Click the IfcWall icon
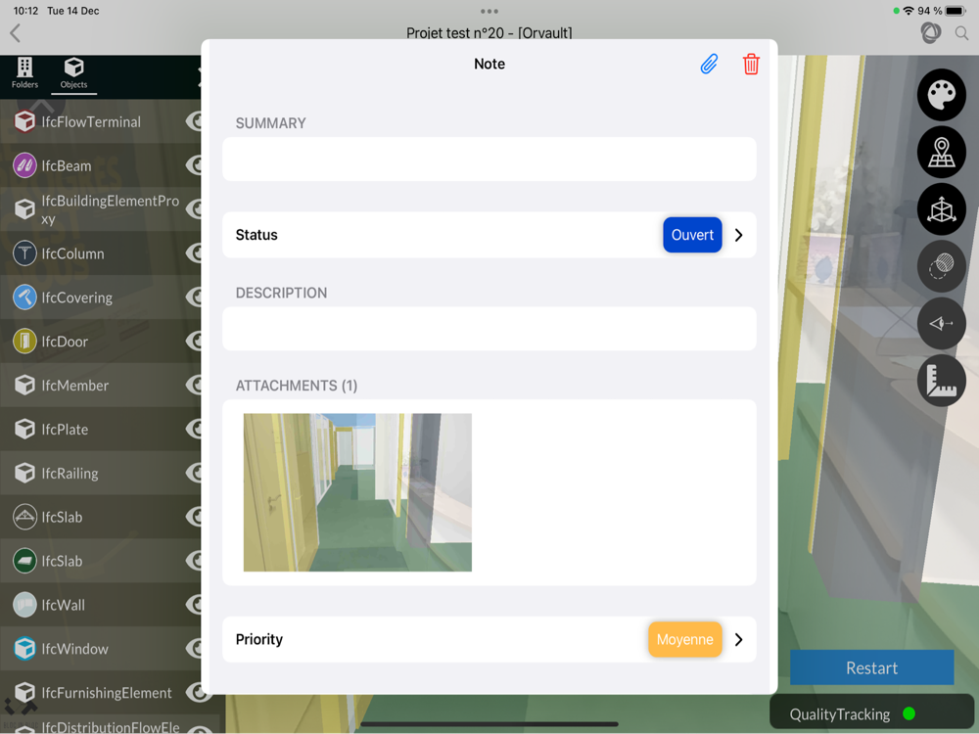The image size is (979, 734). click(25, 605)
